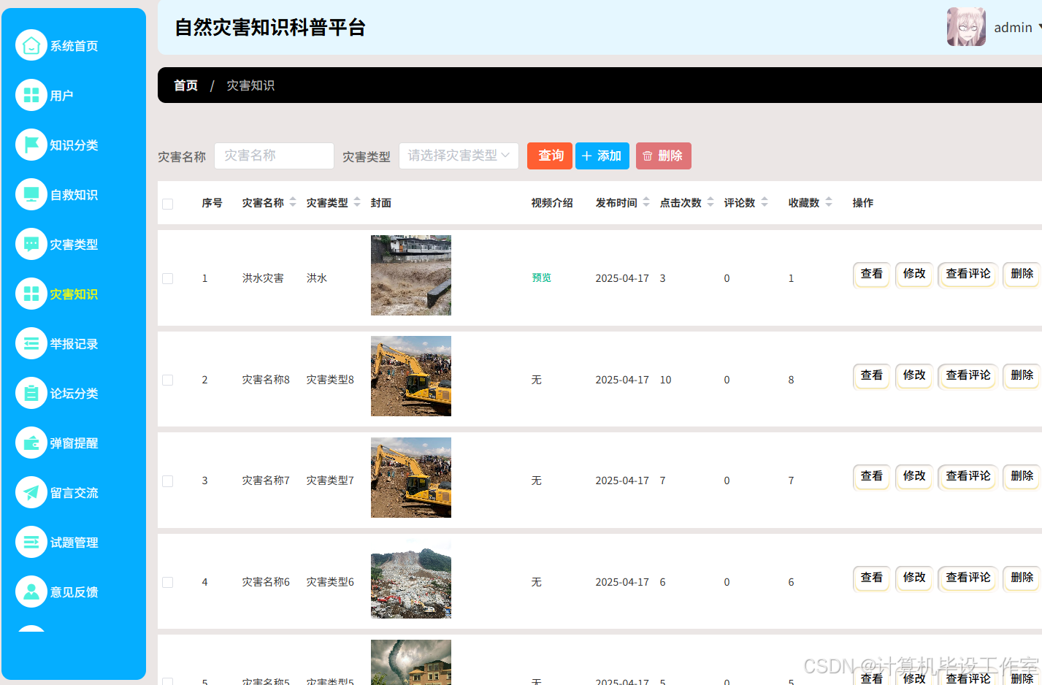1042x685 pixels.
Task: Click the 论坛分类 clipboard icon
Action: point(31,393)
